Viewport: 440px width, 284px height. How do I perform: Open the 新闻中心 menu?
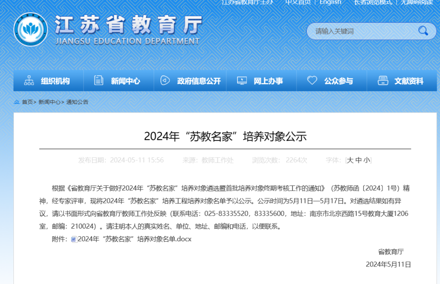(119, 81)
